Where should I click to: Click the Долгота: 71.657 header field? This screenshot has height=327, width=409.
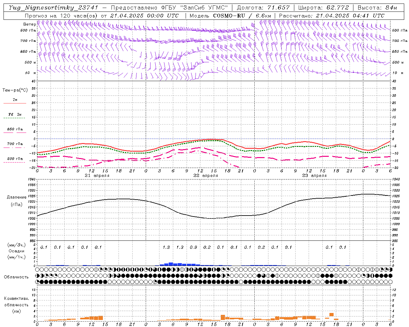(x=263, y=8)
